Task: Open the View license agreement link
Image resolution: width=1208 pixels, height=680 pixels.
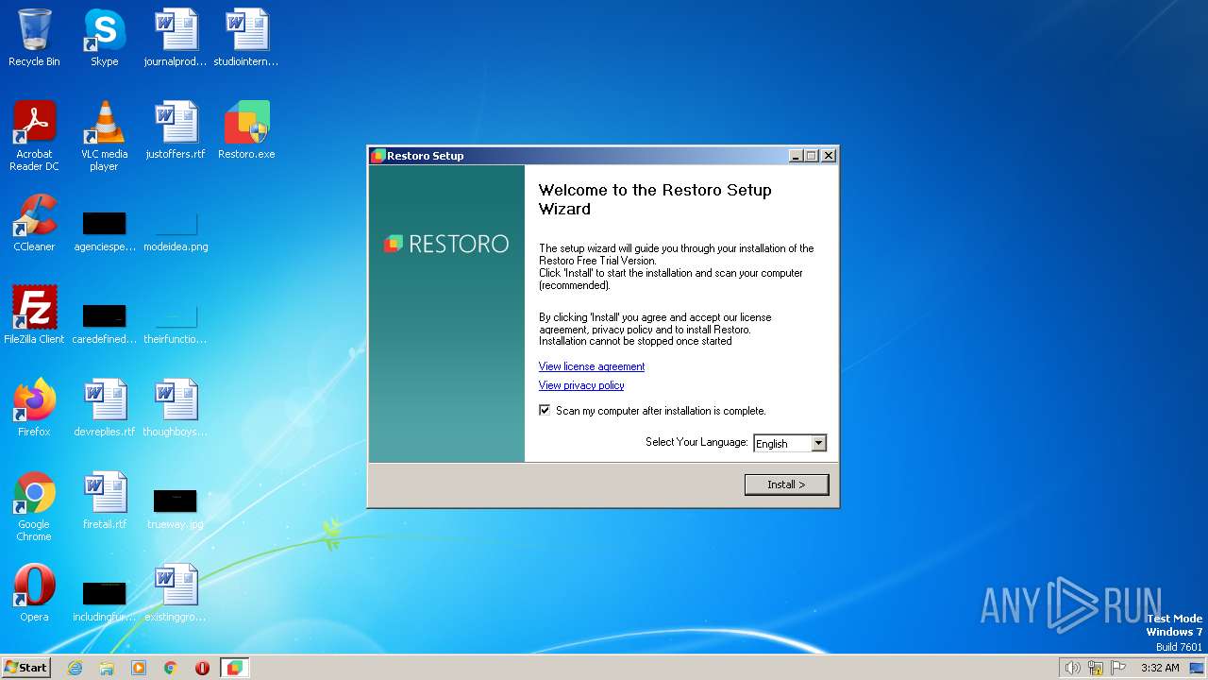Action: point(592,366)
